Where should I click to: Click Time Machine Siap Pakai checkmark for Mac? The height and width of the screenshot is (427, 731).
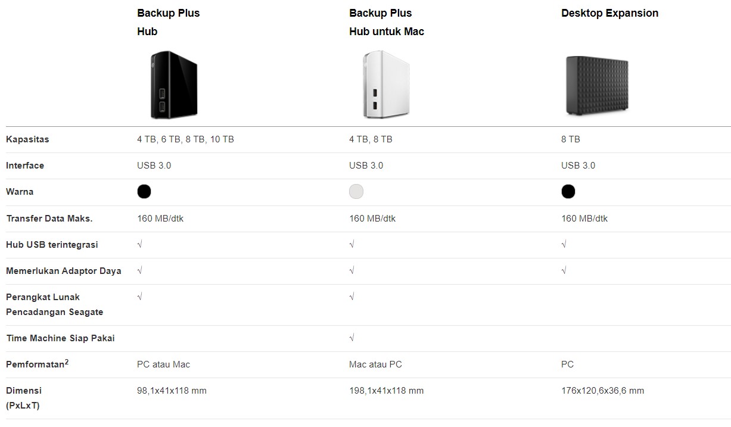pos(351,338)
